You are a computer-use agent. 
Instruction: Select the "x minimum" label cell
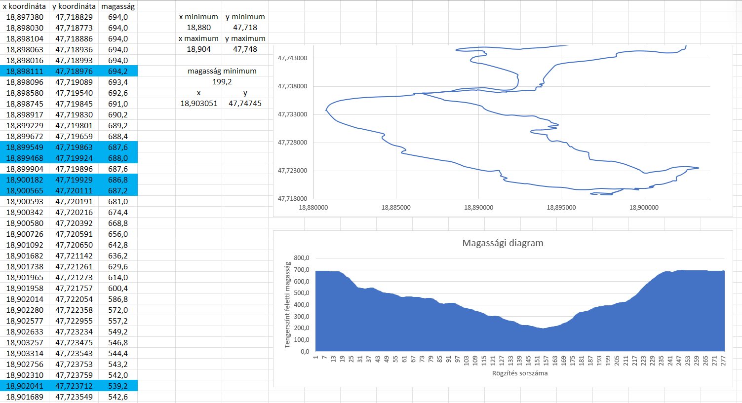click(198, 17)
